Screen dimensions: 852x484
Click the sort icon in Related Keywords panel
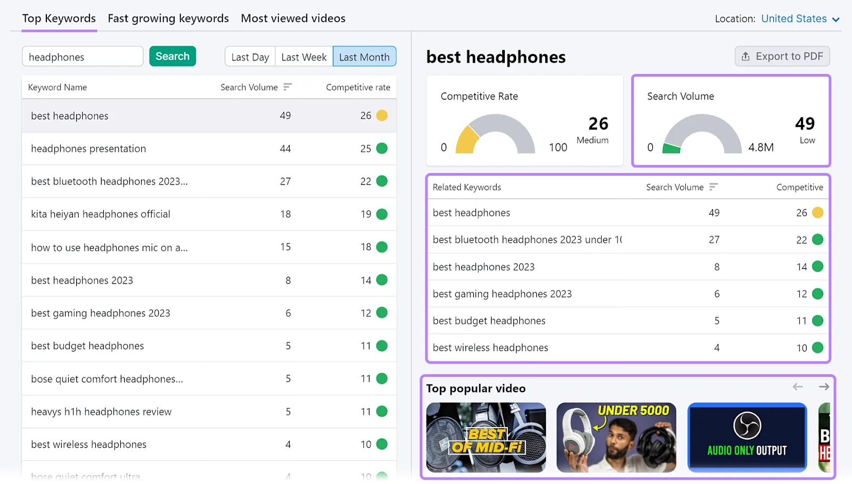tap(714, 187)
